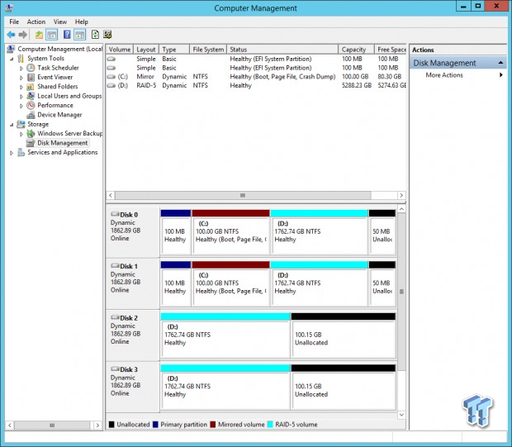Select the RAID-5 (D:) volume row
The image size is (512, 447).
coord(256,85)
